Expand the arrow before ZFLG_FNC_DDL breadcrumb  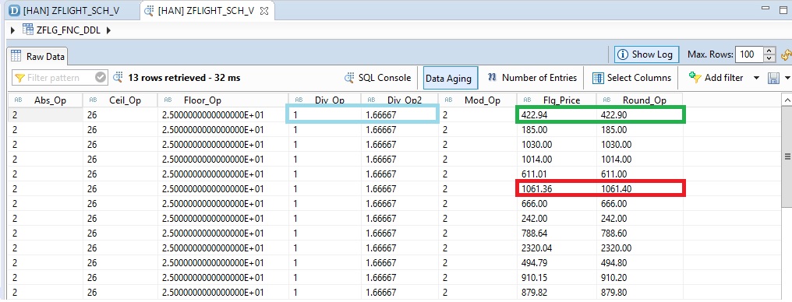[x=12, y=30]
